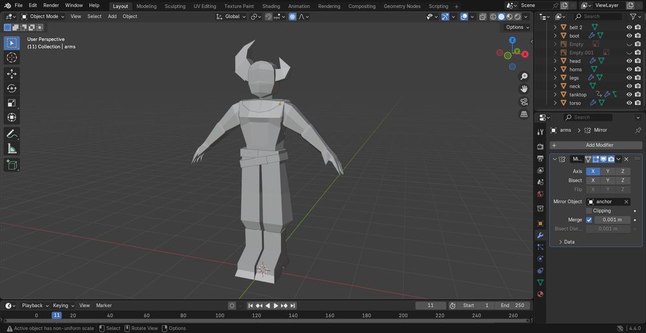Screen dimensions: 646x333
Task: Toggle Mirror Axis Y
Action: [608, 171]
